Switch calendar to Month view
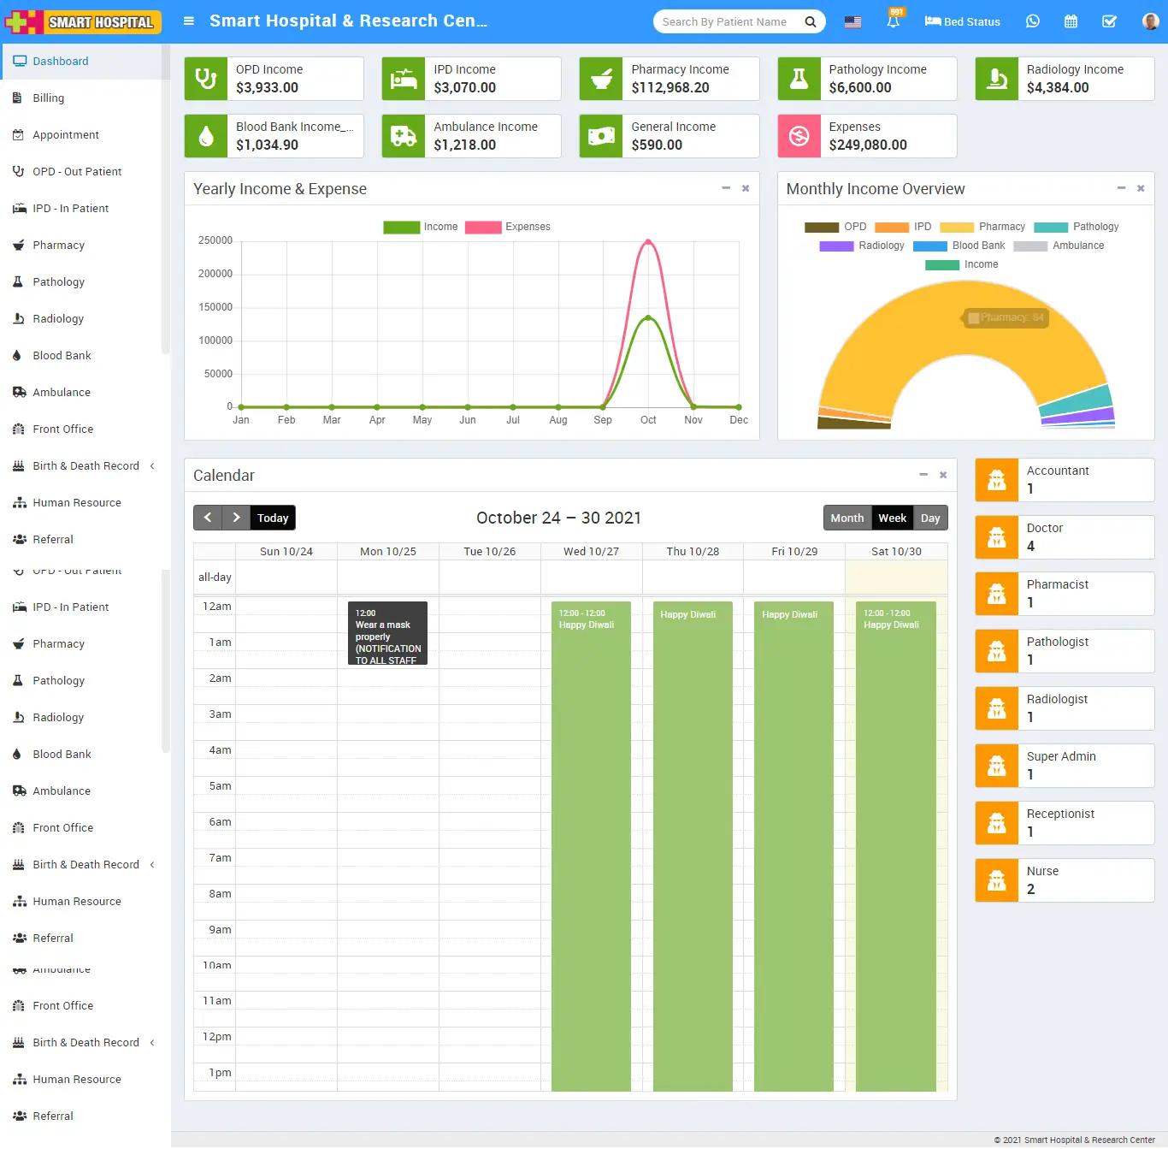 click(847, 518)
